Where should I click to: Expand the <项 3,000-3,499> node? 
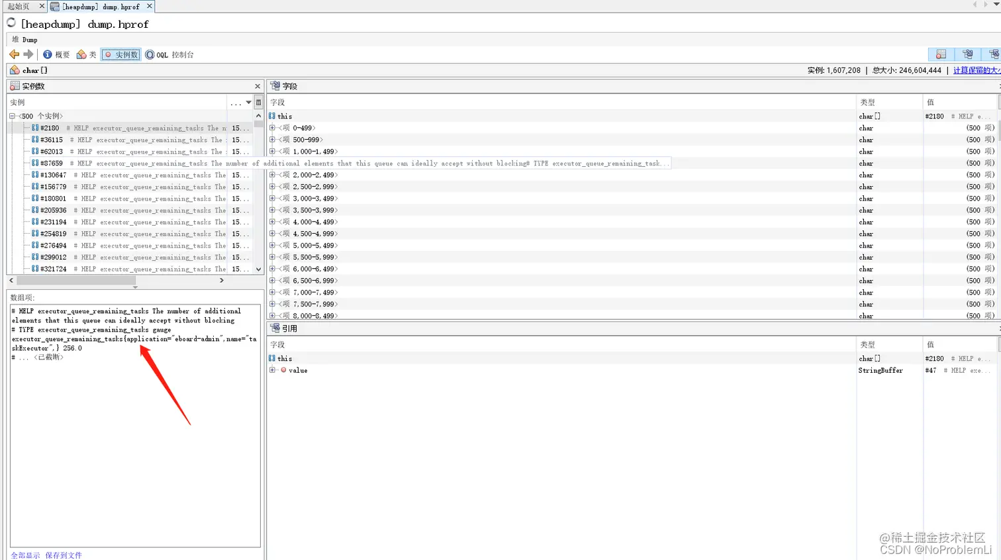coord(272,199)
